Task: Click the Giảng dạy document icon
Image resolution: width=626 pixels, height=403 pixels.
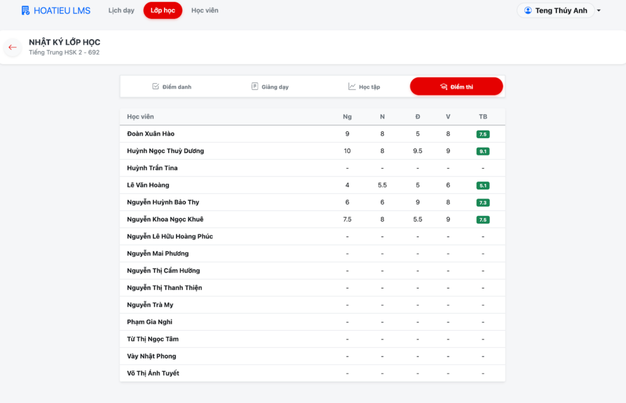Action: pyautogui.click(x=254, y=87)
